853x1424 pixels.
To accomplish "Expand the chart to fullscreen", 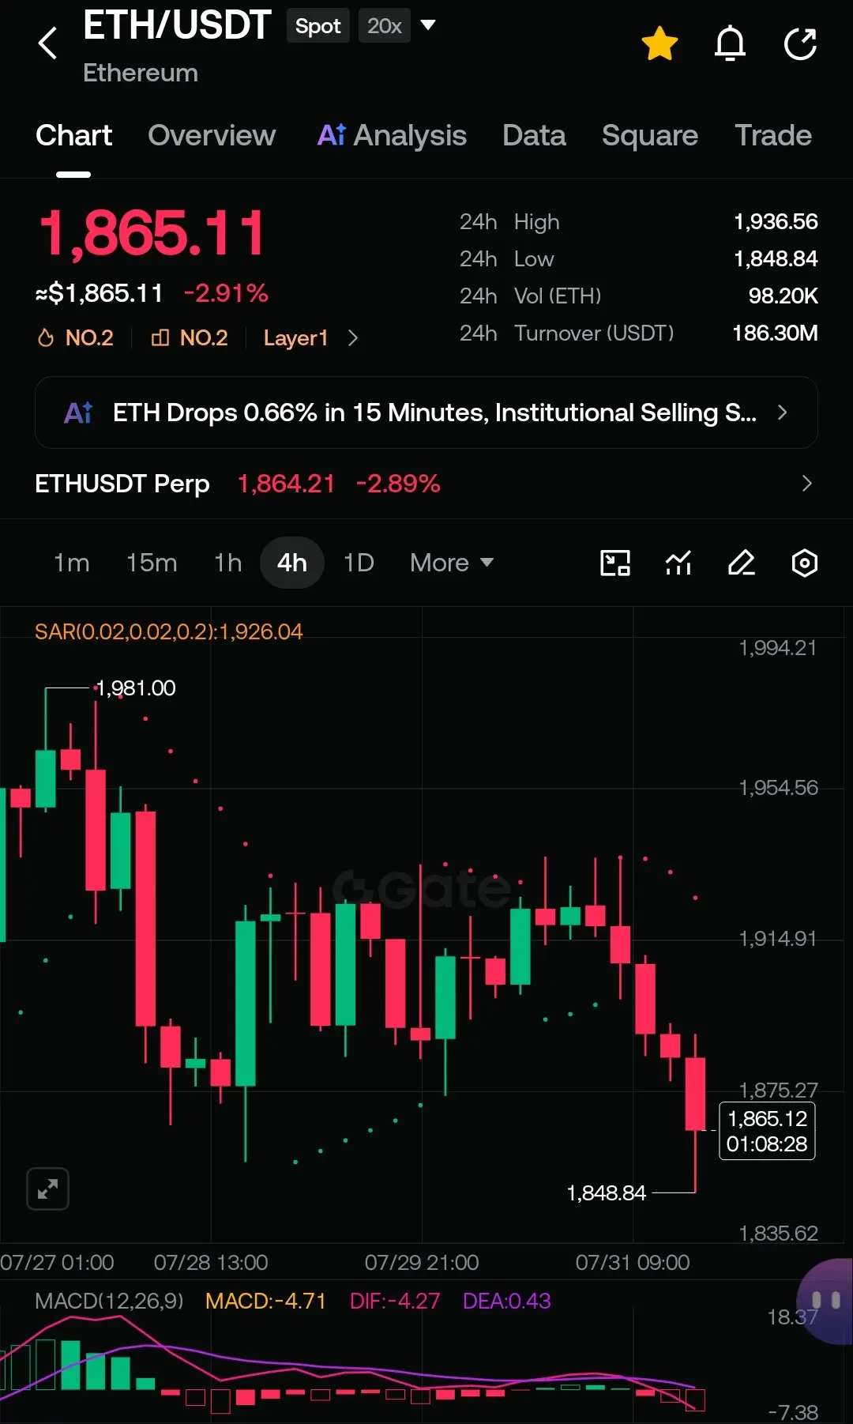I will 47,1189.
